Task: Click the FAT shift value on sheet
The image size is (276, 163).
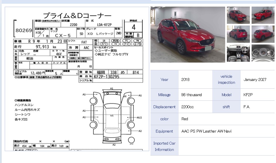Action: (84, 42)
